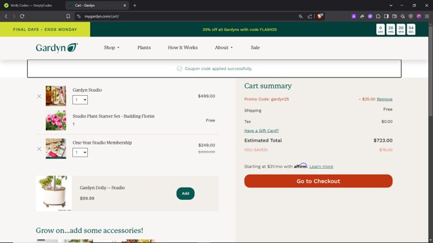Click the Promo Code: gardyn25 label
This screenshot has height=243, width=433.
(x=267, y=99)
